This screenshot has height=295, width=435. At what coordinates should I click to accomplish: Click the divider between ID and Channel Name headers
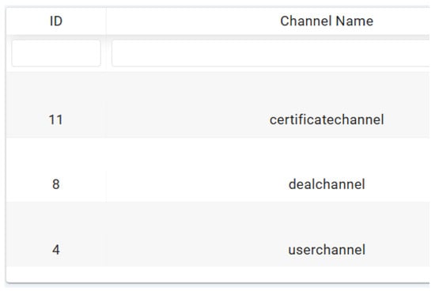106,21
